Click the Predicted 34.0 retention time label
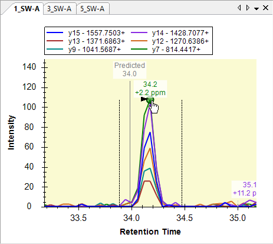Screen dimensions: 273x244 pyautogui.click(x=130, y=70)
